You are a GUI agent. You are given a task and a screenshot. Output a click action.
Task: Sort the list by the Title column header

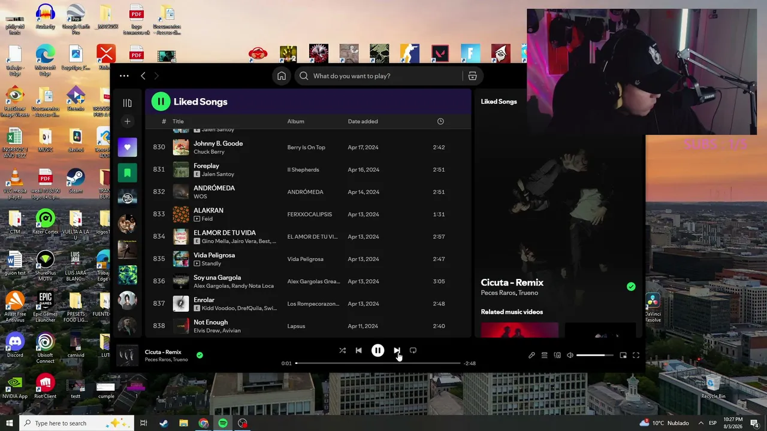(x=178, y=122)
